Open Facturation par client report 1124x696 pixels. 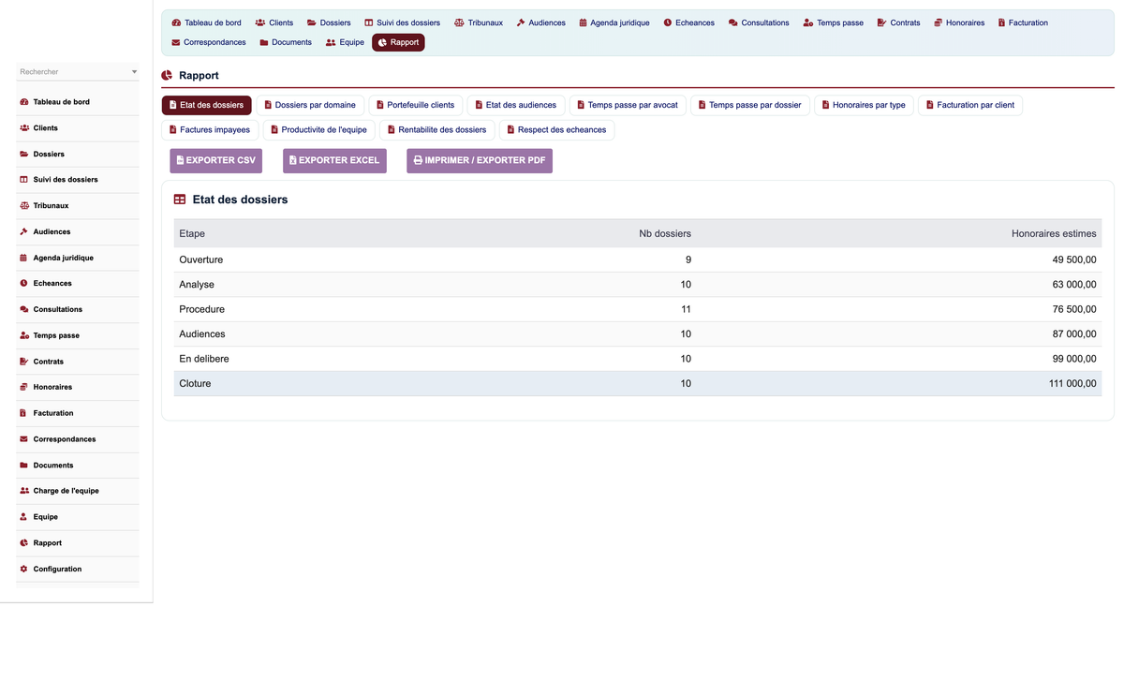pos(970,105)
